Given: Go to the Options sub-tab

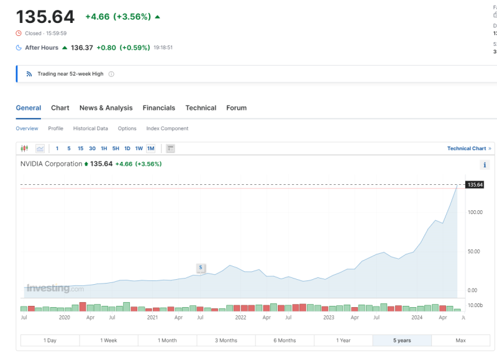Looking at the screenshot, I should (x=127, y=128).
